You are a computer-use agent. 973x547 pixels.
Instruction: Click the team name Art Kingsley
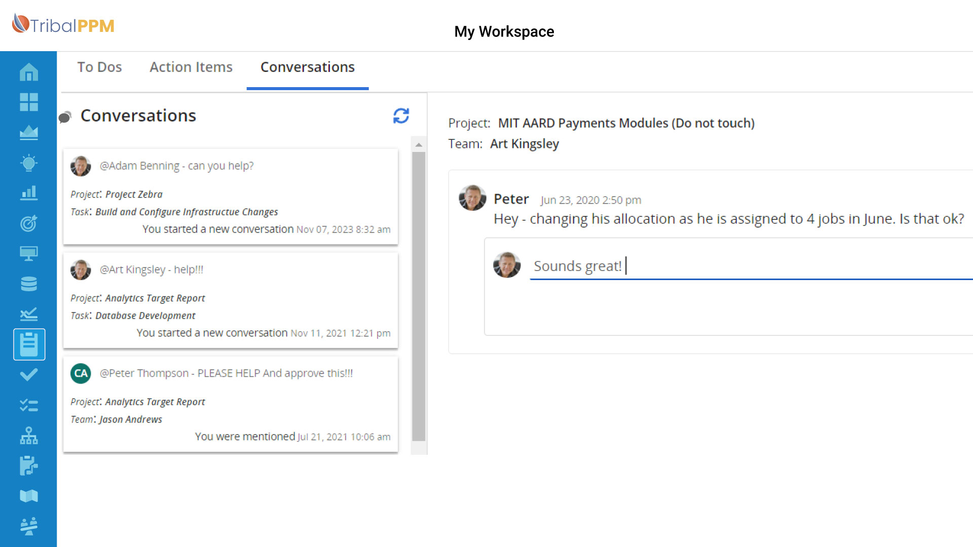point(525,144)
